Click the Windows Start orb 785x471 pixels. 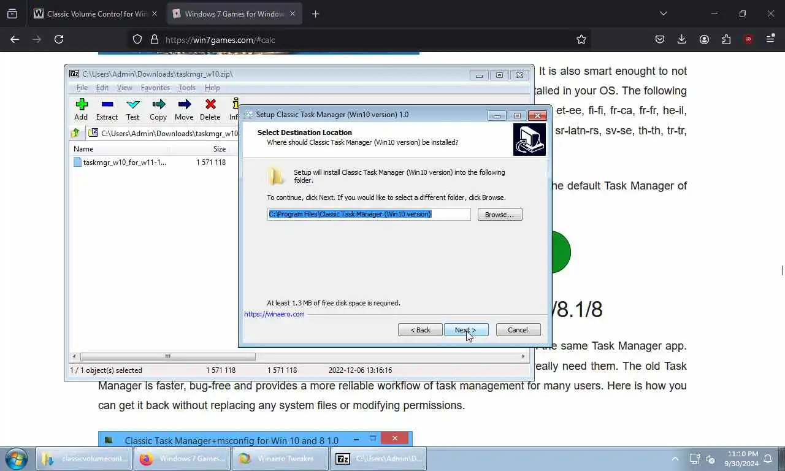[16, 459]
